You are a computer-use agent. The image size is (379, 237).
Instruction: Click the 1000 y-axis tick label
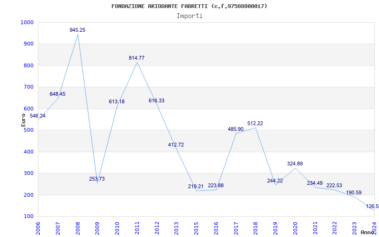[x=27, y=22]
